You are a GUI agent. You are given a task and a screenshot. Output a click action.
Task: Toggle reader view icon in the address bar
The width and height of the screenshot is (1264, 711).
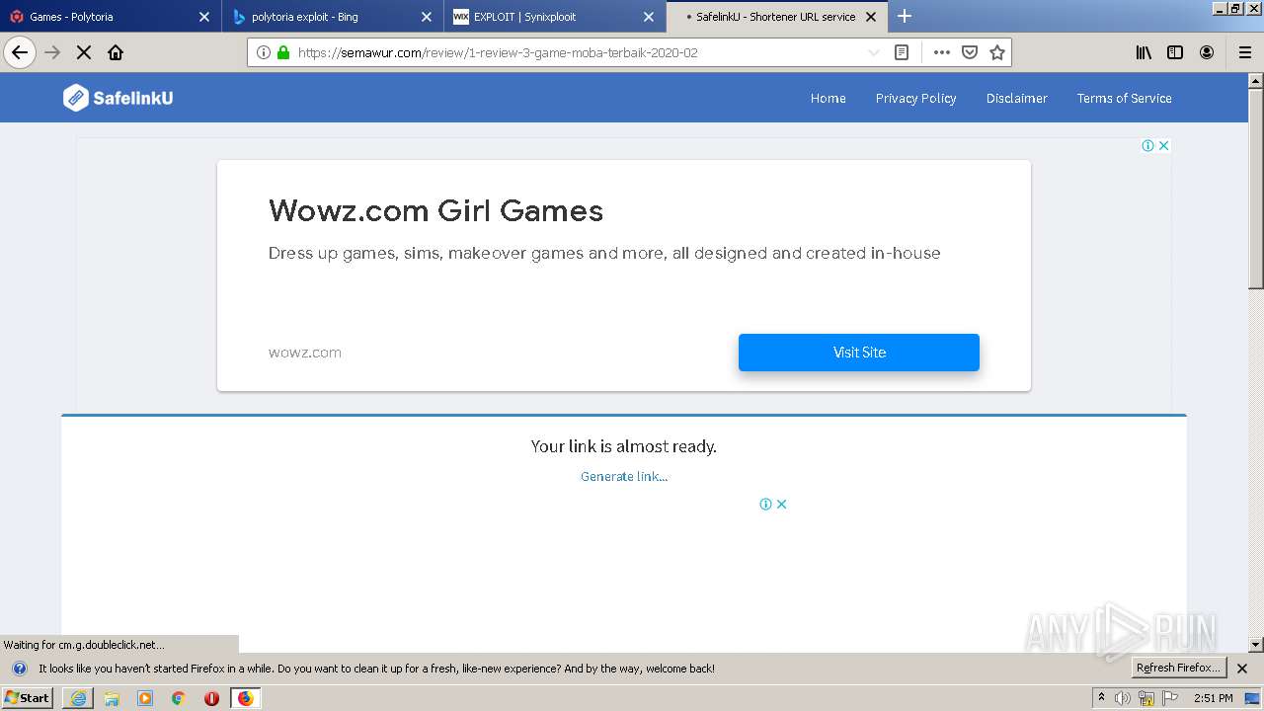pyautogui.click(x=902, y=52)
